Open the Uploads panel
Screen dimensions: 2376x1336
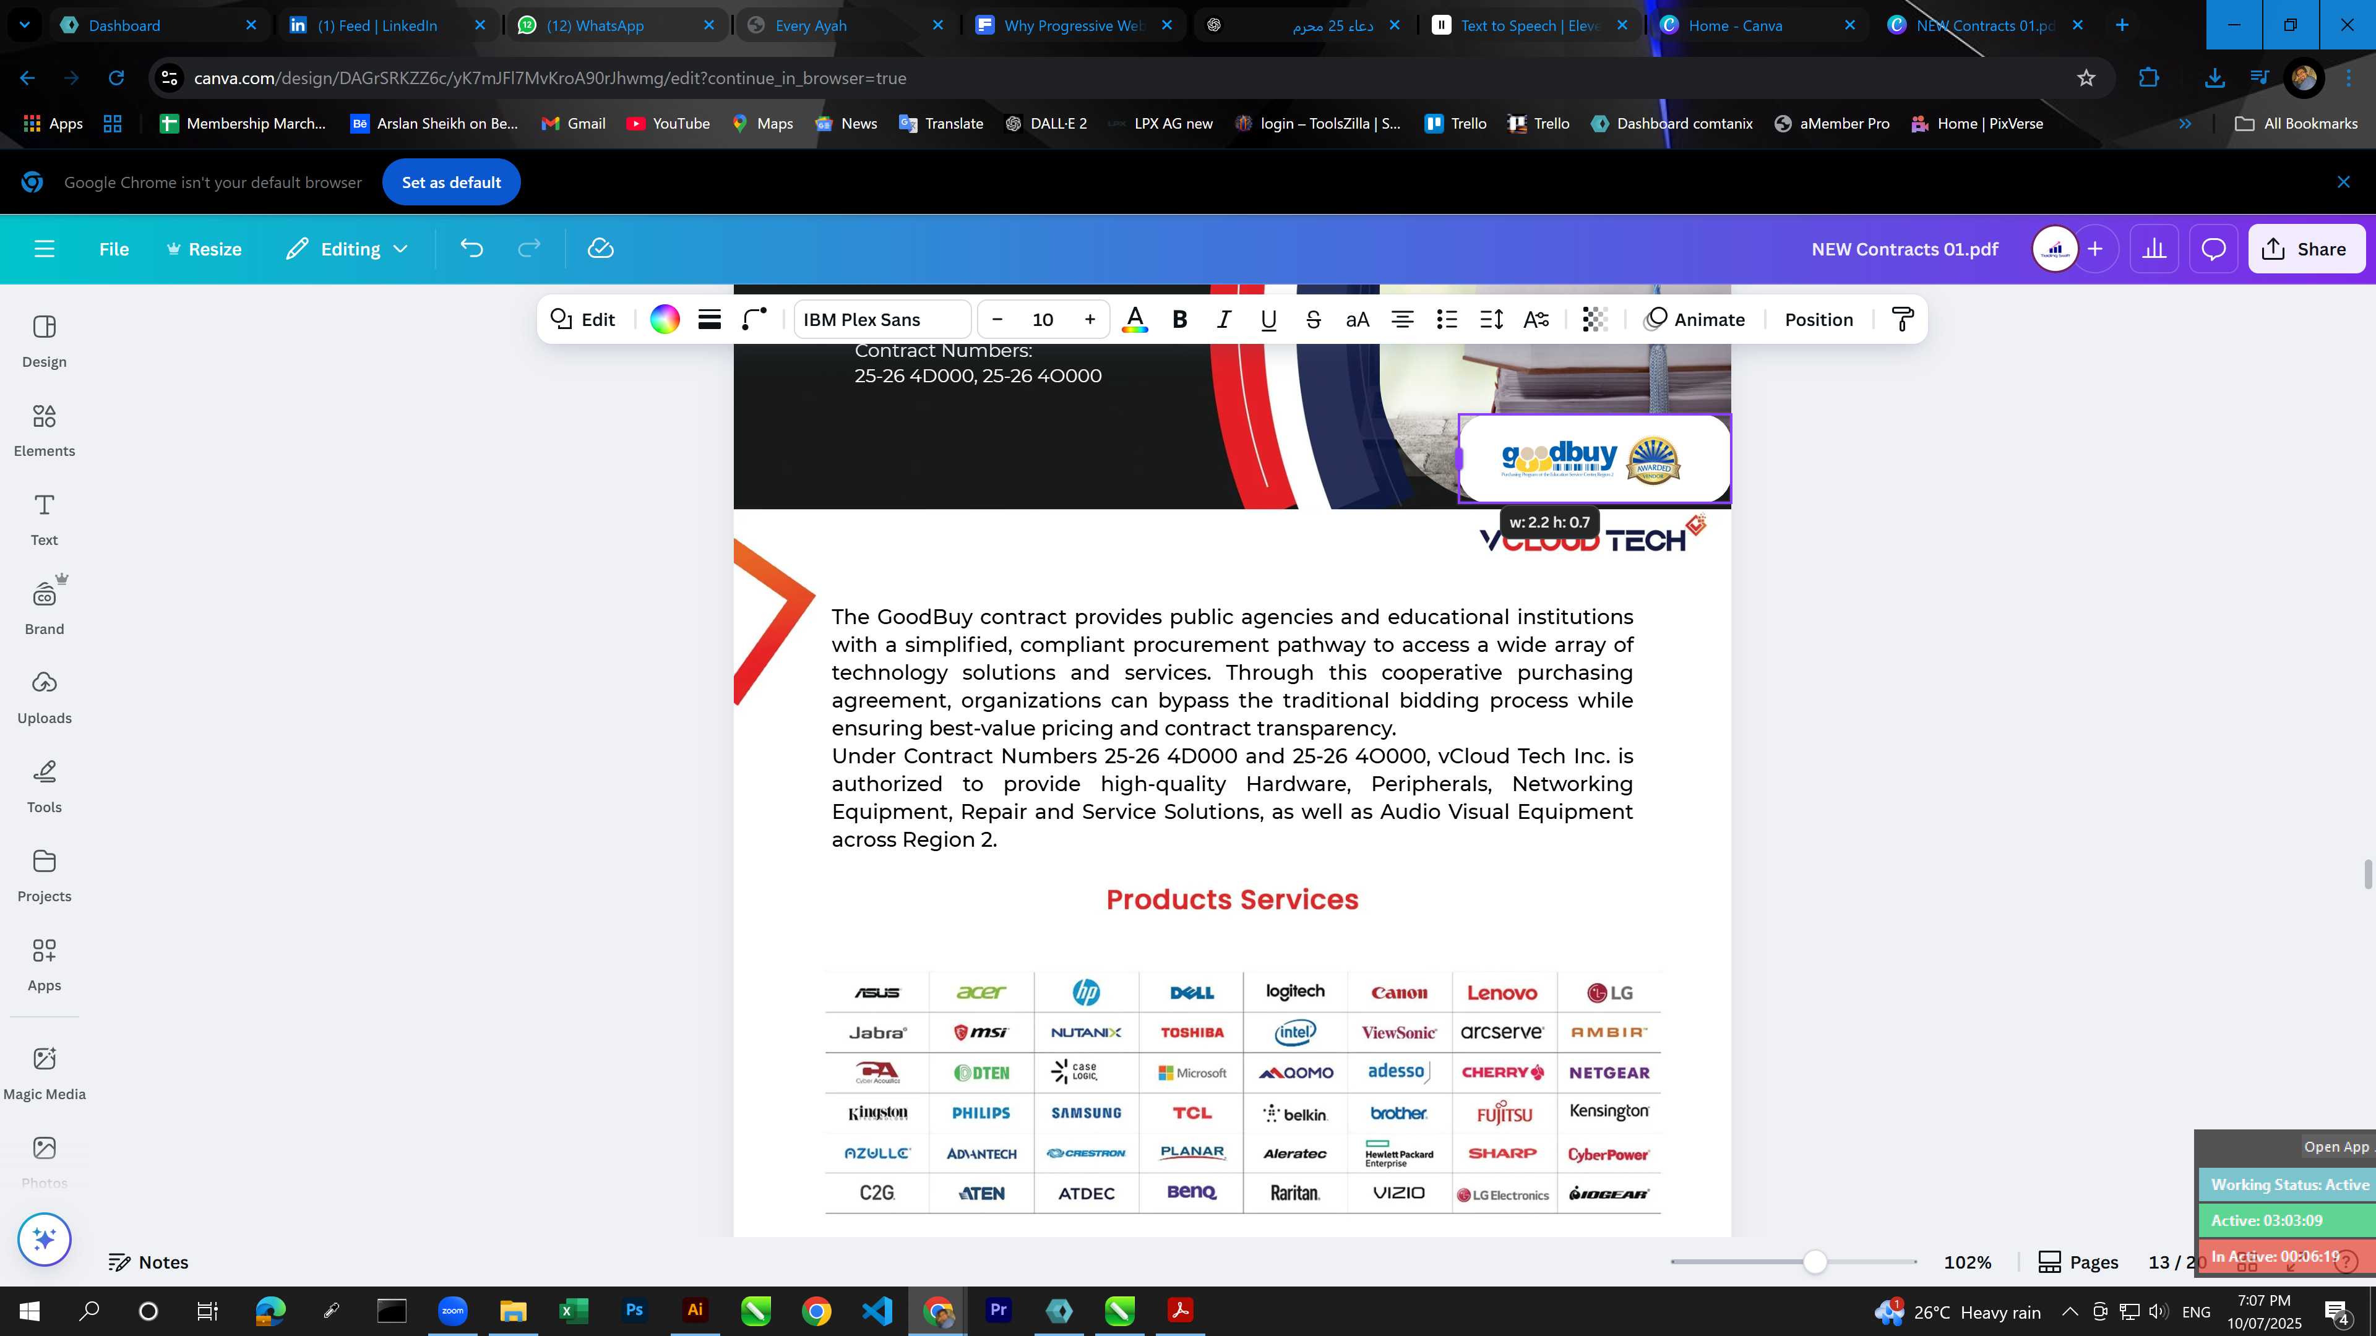click(45, 698)
